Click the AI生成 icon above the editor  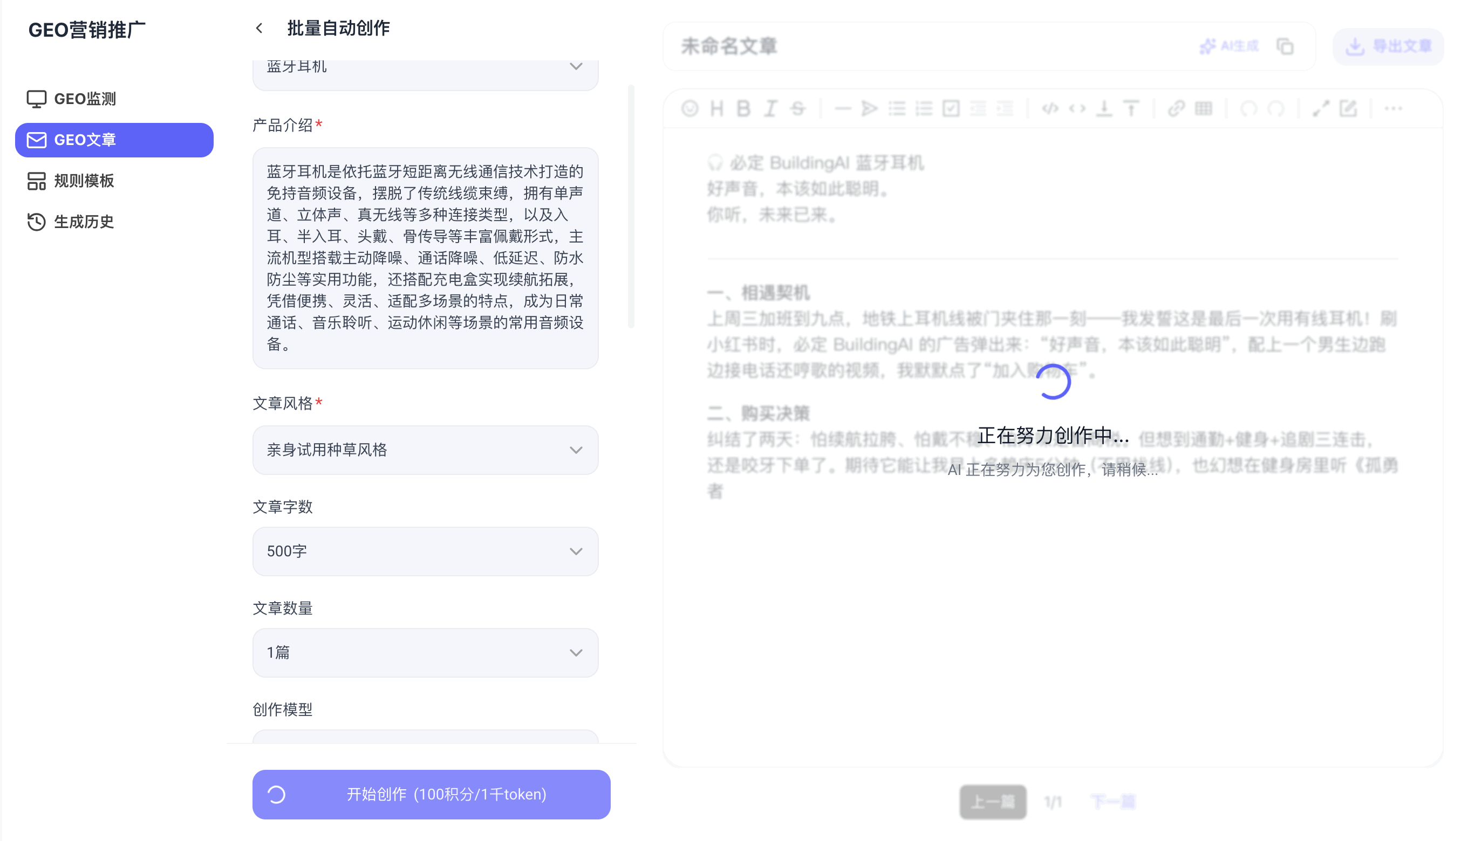pos(1230,46)
